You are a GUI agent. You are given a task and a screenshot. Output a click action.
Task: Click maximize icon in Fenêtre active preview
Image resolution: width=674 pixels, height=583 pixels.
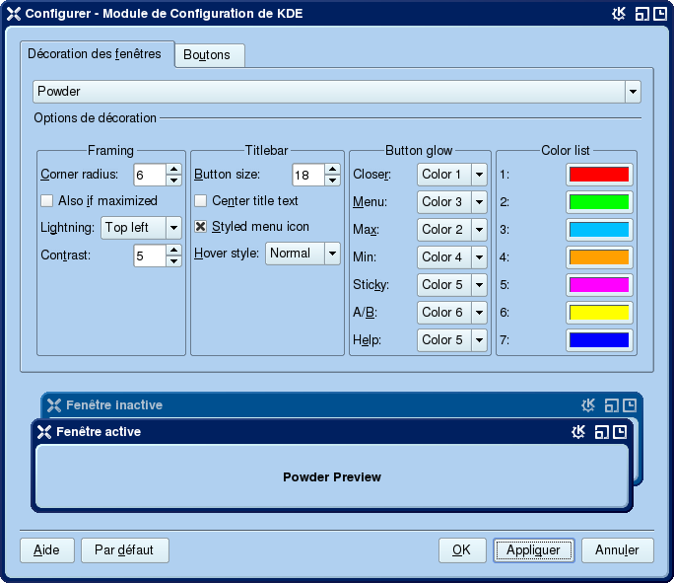click(x=620, y=432)
